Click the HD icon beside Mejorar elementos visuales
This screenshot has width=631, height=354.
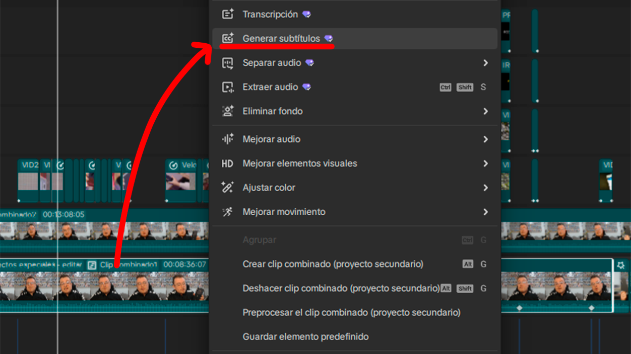pyautogui.click(x=227, y=163)
